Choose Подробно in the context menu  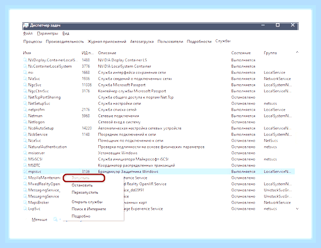[81, 216]
